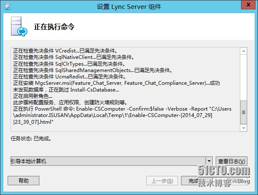This screenshot has height=195, width=258.
Task: Click the VCredist prerequisite log line
Action: click(65, 50)
